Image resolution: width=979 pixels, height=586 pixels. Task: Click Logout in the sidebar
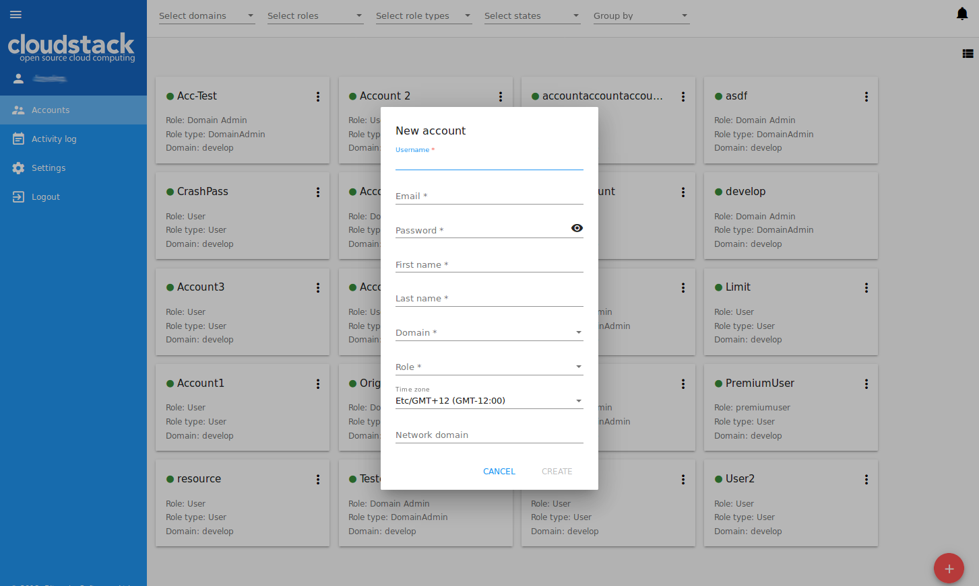pos(45,197)
